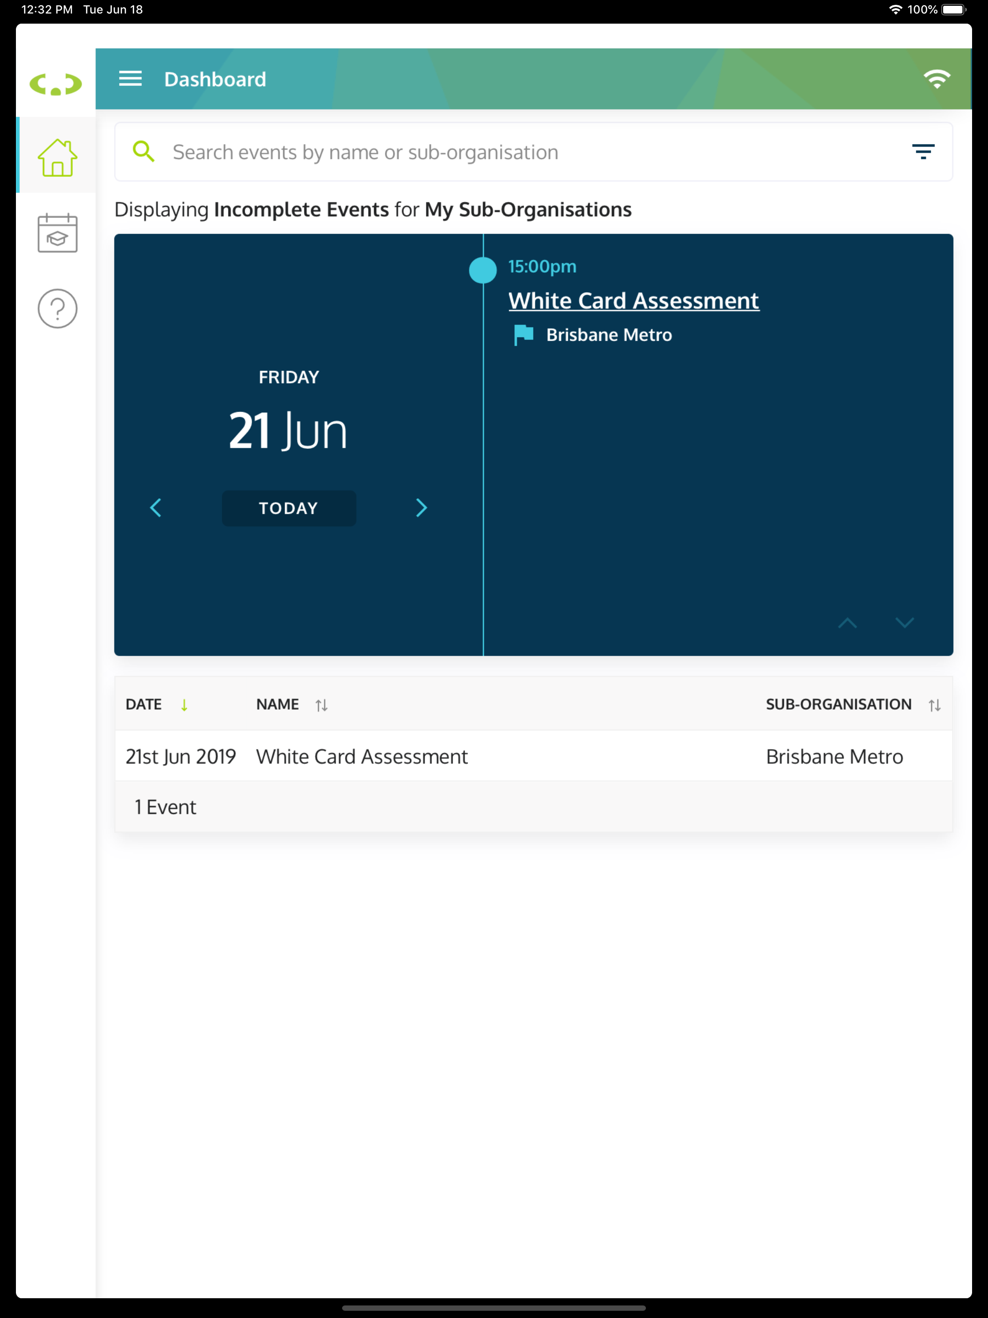
Task: Open the Home sidebar icon
Action: point(57,157)
